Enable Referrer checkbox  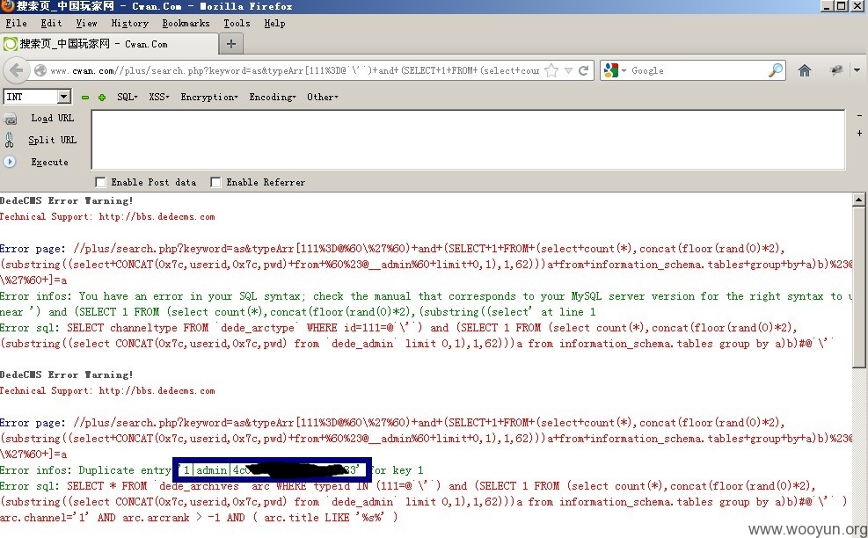point(215,182)
